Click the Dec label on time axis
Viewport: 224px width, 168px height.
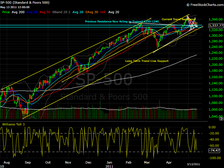(x=88, y=162)
